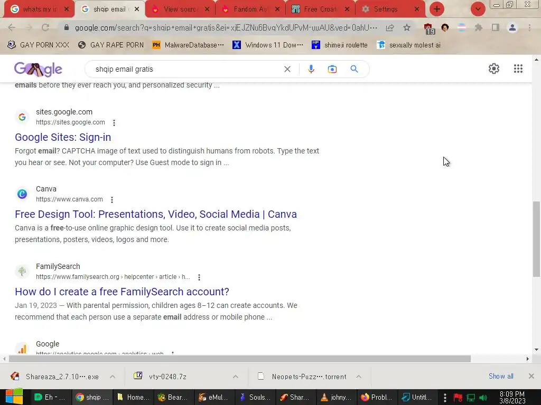Switch to the Settings tab
The image size is (541, 405).
pos(390,9)
